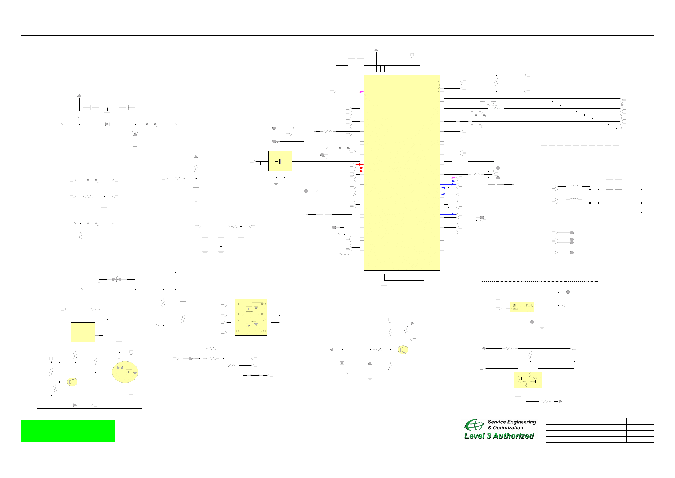This screenshot has width=675, height=478.
Task: Click the Level 3 Authorized text
Action: [499, 436]
